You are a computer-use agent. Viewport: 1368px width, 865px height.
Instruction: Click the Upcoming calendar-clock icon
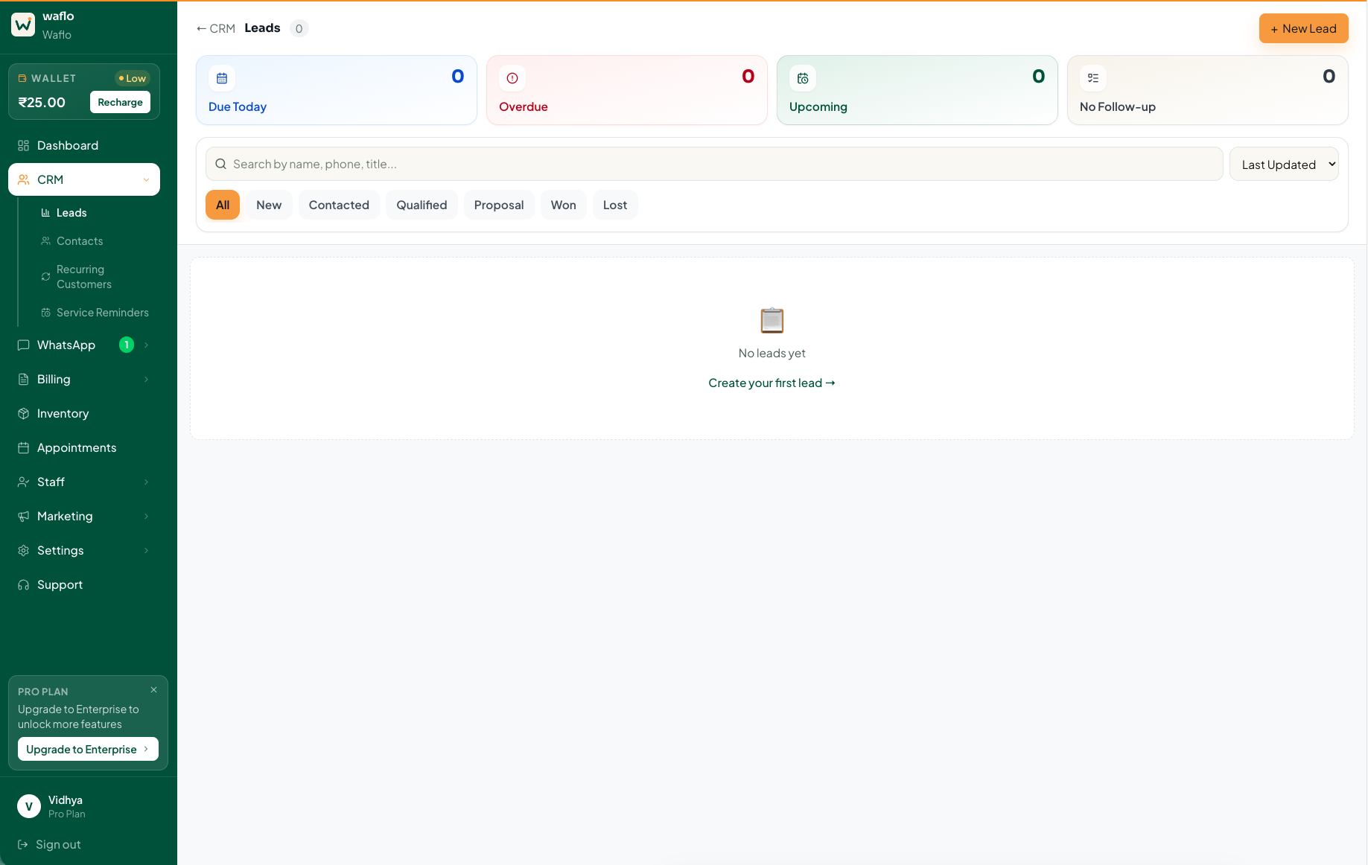coord(803,78)
